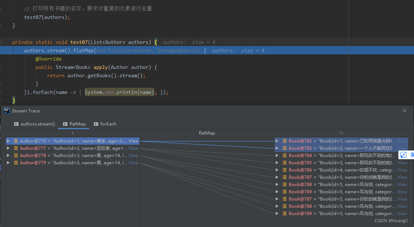
Task: Click the IntelliJ logo in Stream Trace title
Action: 6,111
